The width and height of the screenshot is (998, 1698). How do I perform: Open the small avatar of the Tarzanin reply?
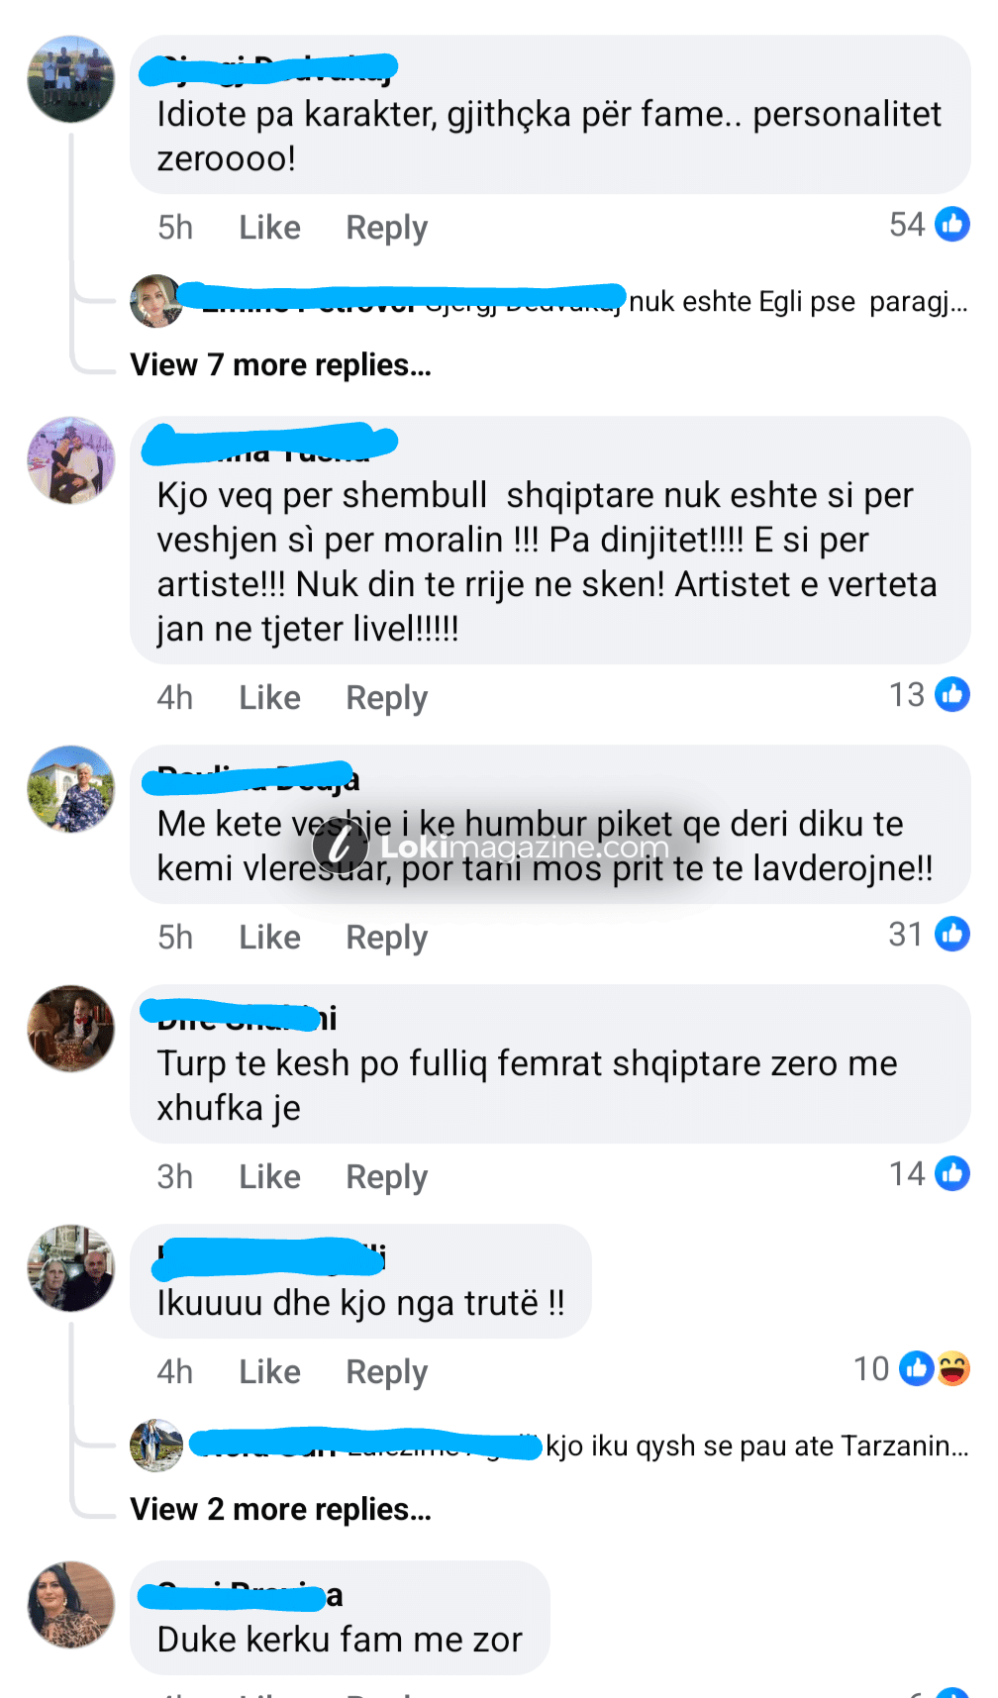click(x=156, y=1446)
